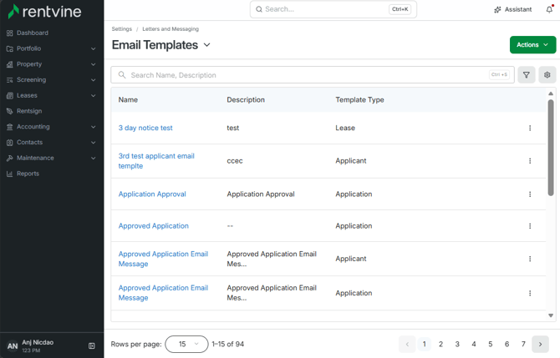Image resolution: width=560 pixels, height=358 pixels.
Task: Expand the Portfolio sidebar chevron
Action: coord(94,48)
